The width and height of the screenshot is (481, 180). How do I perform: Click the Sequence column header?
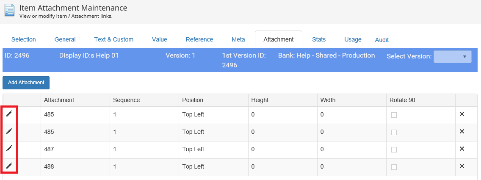click(x=126, y=100)
